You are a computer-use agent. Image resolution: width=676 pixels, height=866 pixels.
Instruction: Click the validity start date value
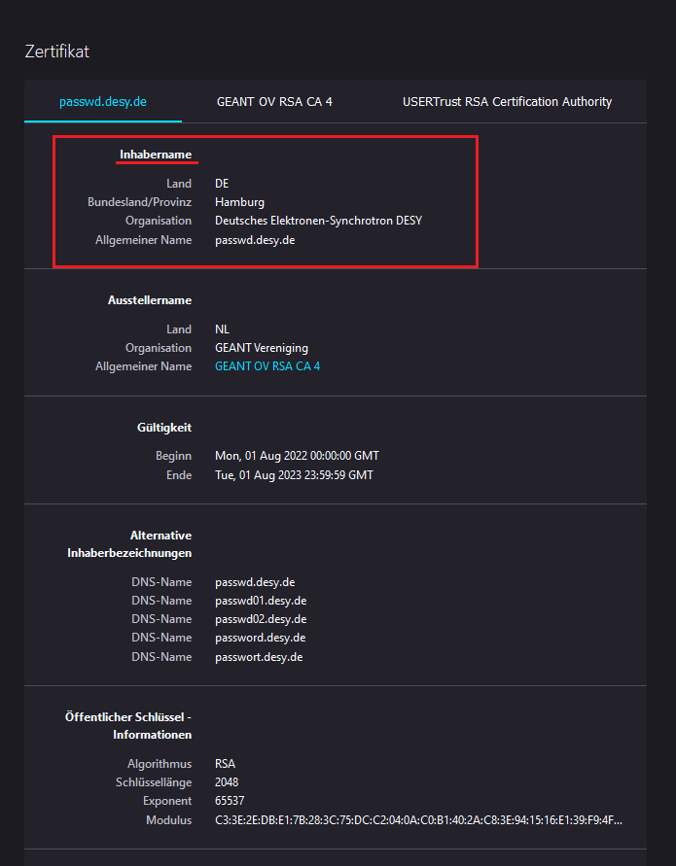297,456
